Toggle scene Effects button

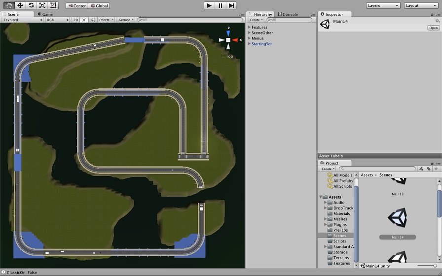pyautogui.click(x=104, y=20)
